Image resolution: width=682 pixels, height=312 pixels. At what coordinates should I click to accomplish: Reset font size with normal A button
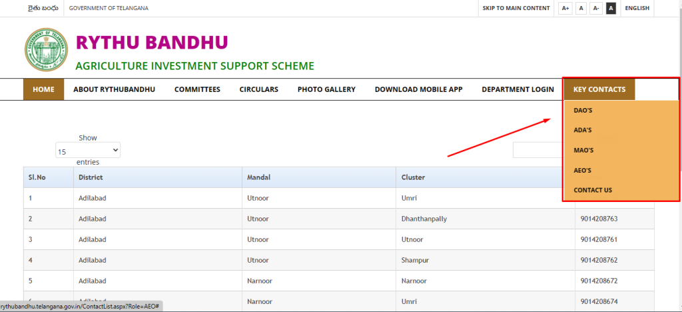coord(581,8)
